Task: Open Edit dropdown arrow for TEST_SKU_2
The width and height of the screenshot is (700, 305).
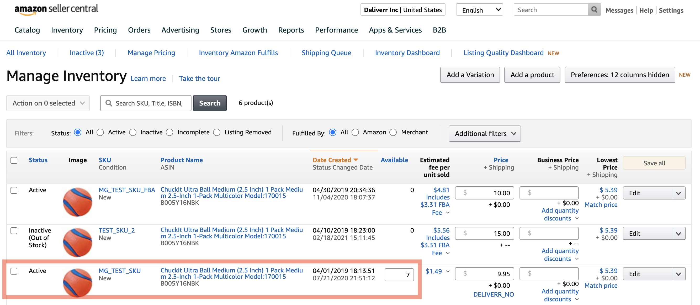Action: pos(678,234)
